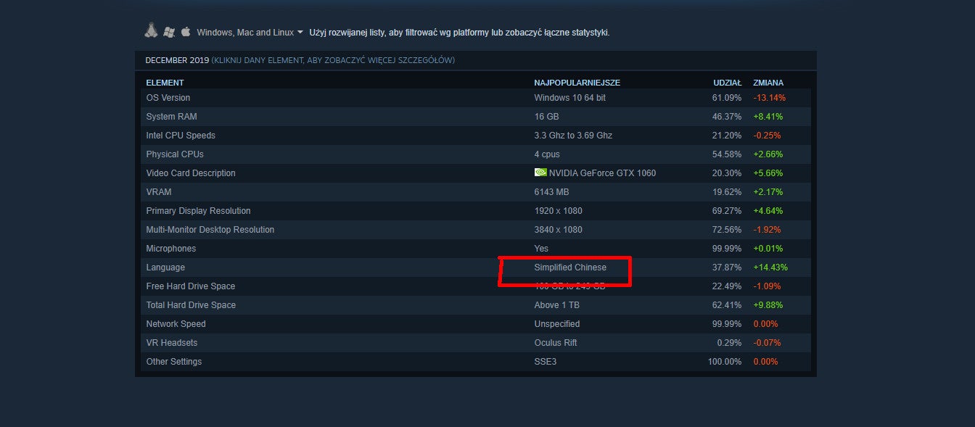975x427 pixels.
Task: Click the NVIDIA logo beside GeForce GTX 1060
Action: (540, 173)
